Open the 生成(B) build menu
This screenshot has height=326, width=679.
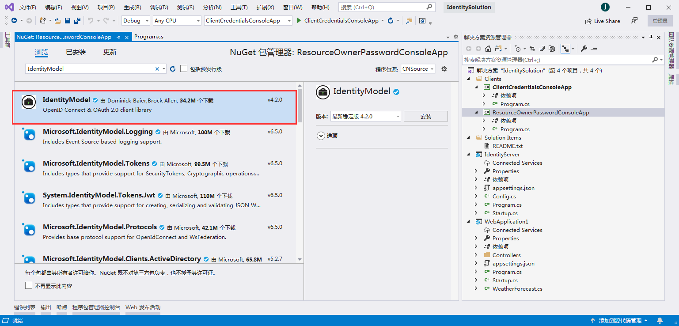pos(132,8)
